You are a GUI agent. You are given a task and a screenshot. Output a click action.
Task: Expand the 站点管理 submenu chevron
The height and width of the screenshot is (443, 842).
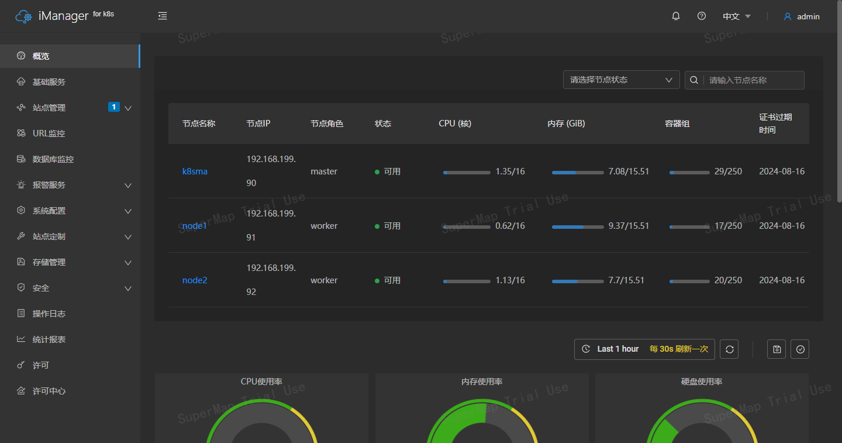coord(128,108)
